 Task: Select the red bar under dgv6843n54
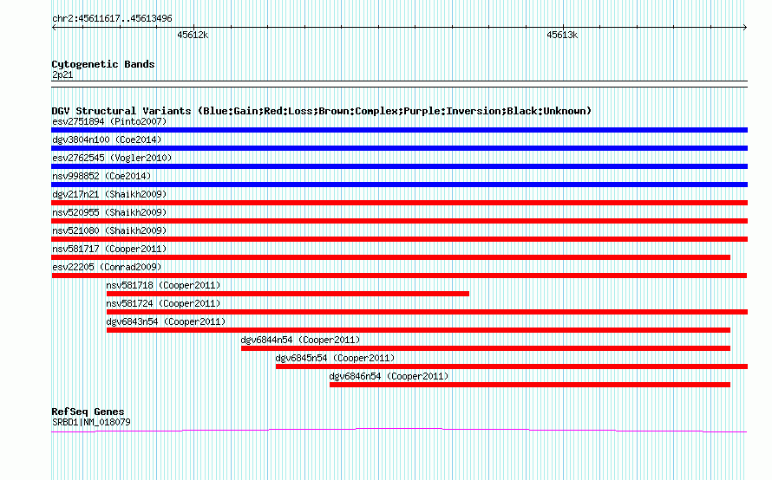[x=418, y=330]
